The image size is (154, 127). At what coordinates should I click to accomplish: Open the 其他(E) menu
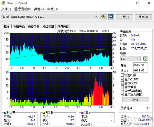click(x=39, y=9)
